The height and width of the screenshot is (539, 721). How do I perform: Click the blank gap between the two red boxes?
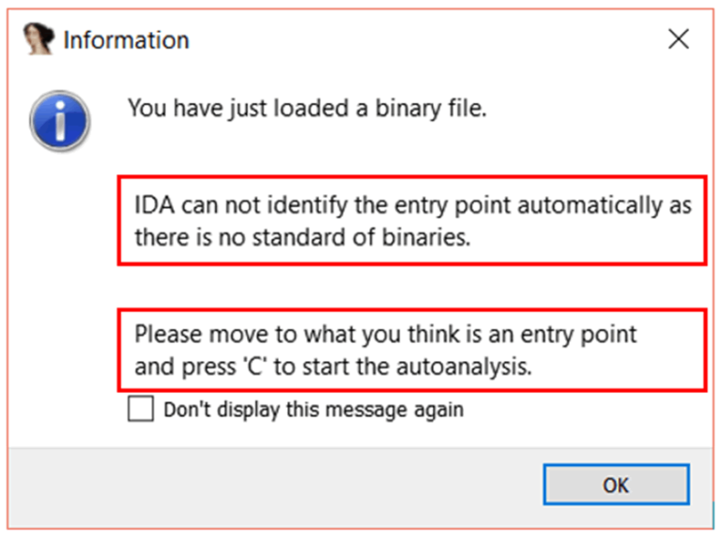[411, 285]
